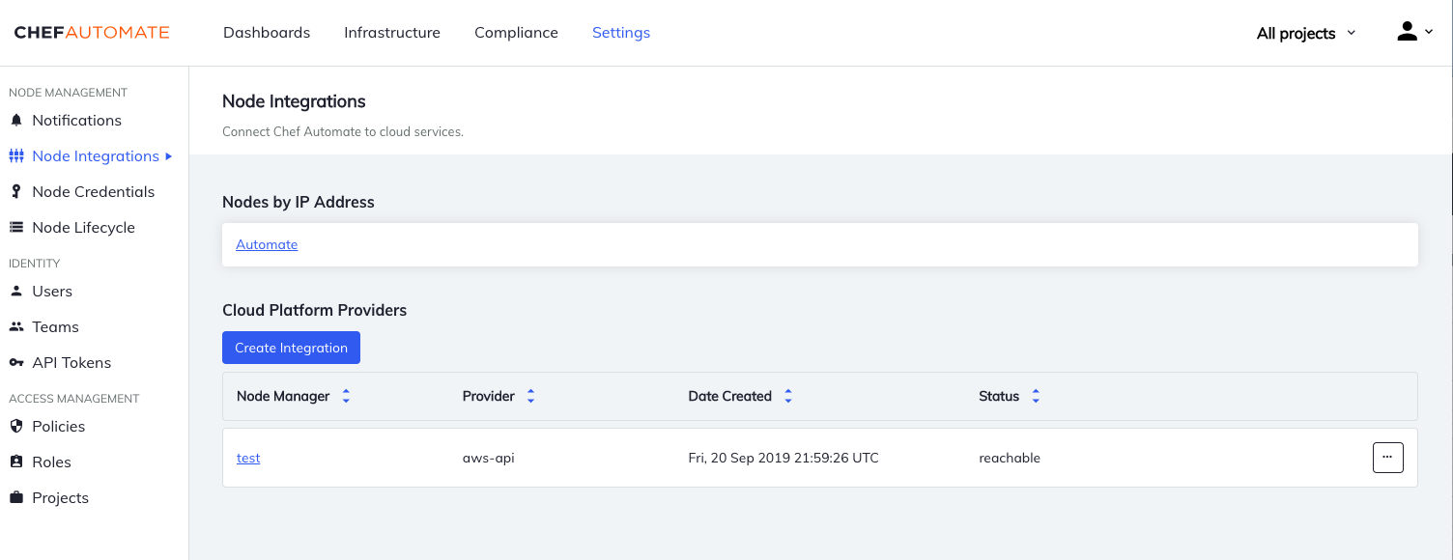Sort the table by Date Created
The width and height of the screenshot is (1453, 560).
pyautogui.click(x=788, y=396)
